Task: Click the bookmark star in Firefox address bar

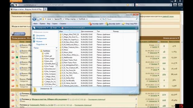Action: click(x=128, y=5)
